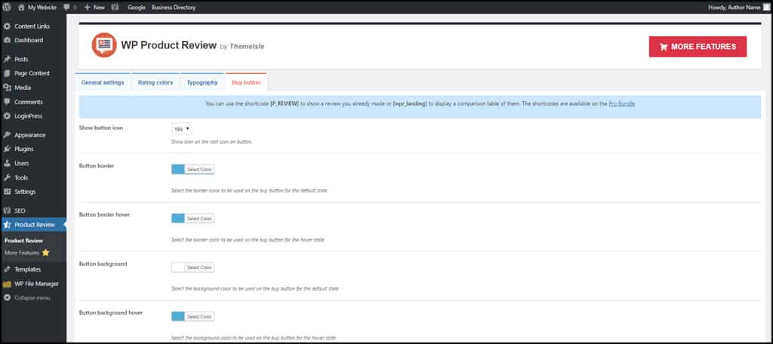Open the Business Directory menu

click(x=174, y=8)
